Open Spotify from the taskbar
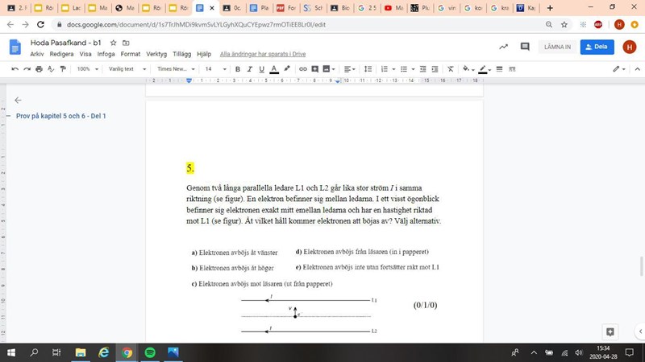645x362 pixels. coord(150,352)
